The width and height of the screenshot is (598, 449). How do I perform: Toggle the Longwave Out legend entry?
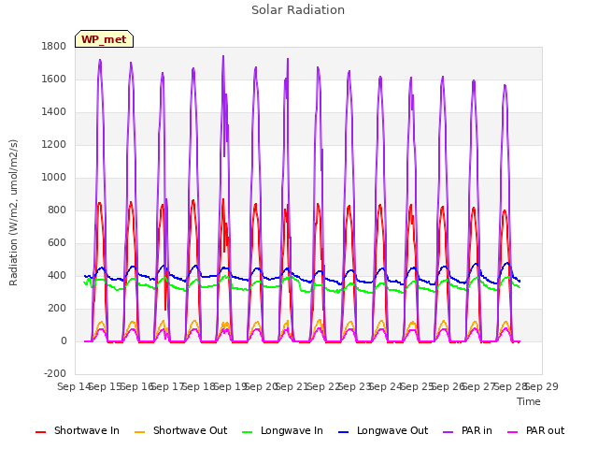pos(383,430)
